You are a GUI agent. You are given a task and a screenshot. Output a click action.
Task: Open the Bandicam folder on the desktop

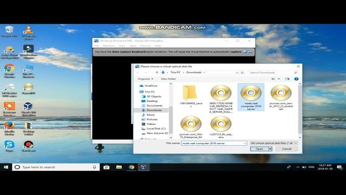click(x=29, y=128)
